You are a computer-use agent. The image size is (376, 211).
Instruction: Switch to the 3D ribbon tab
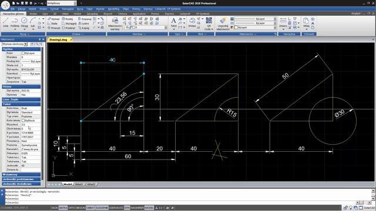pyautogui.click(x=55, y=14)
